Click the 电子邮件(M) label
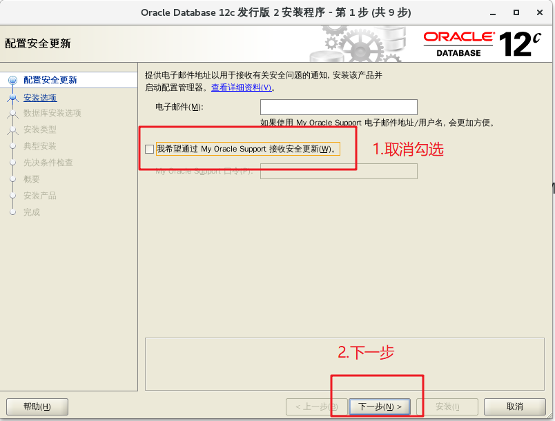The height and width of the screenshot is (421, 555). pyautogui.click(x=179, y=107)
